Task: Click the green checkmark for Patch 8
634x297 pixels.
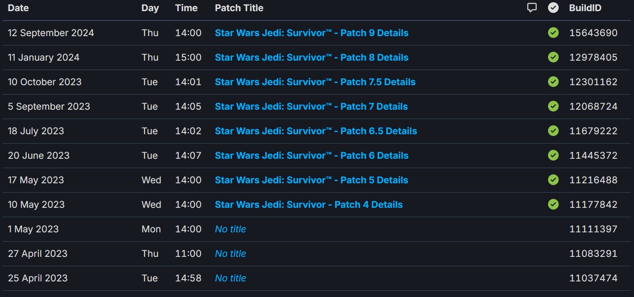Action: click(x=553, y=57)
